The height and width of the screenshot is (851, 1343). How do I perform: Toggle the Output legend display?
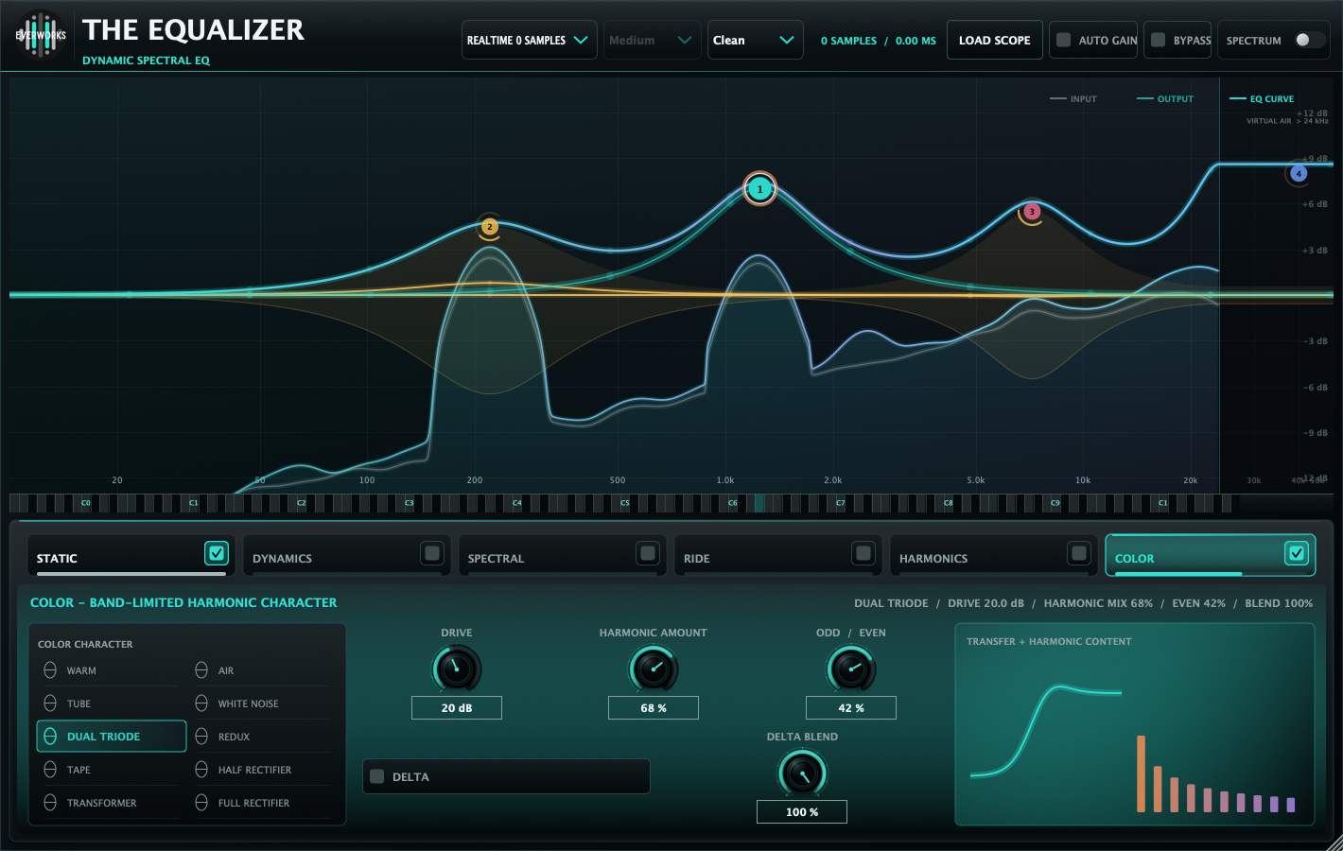click(x=1165, y=98)
